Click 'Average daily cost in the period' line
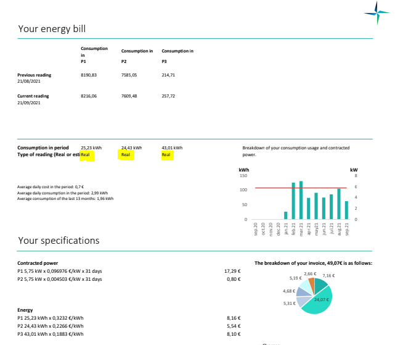 pyautogui.click(x=51, y=187)
